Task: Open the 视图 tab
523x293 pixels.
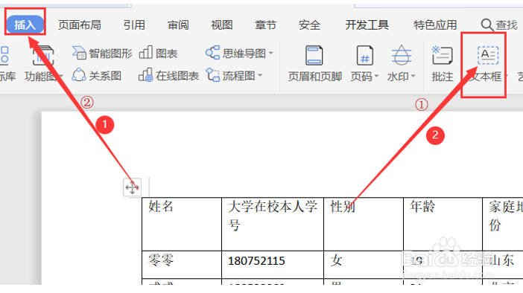Action: click(222, 25)
